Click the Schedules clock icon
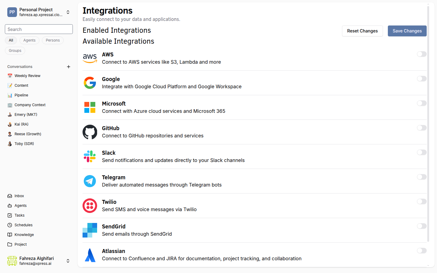Image resolution: width=437 pixels, height=273 pixels. click(x=10, y=225)
